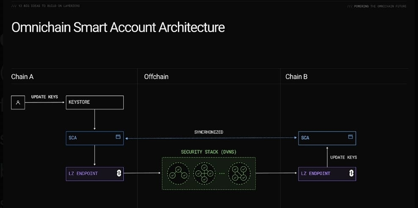Click the SECURITY STACK (DVNS) label

tap(208, 152)
